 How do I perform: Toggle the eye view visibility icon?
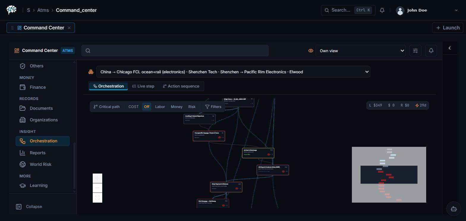[311, 51]
